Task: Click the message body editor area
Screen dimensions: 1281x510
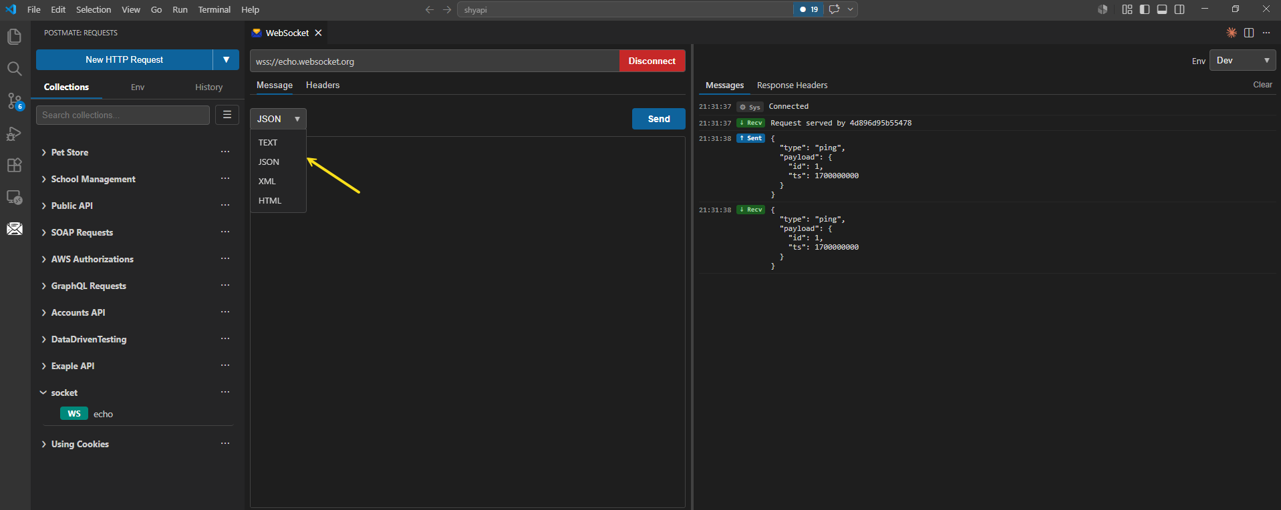Action: click(x=468, y=322)
